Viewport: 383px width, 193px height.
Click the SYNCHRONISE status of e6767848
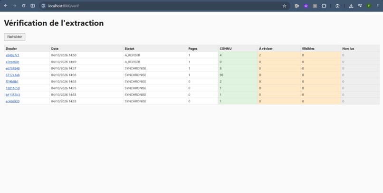[x=135, y=68]
